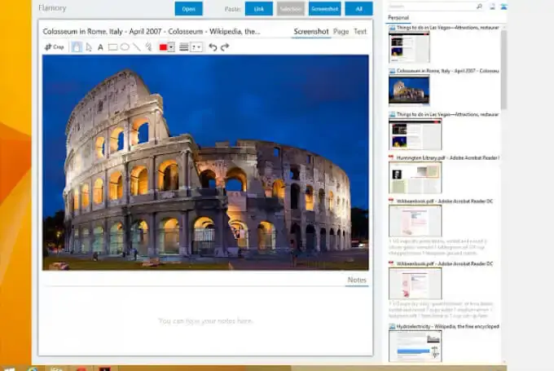The height and width of the screenshot is (371, 554).
Task: Open the line style options
Action: (184, 47)
